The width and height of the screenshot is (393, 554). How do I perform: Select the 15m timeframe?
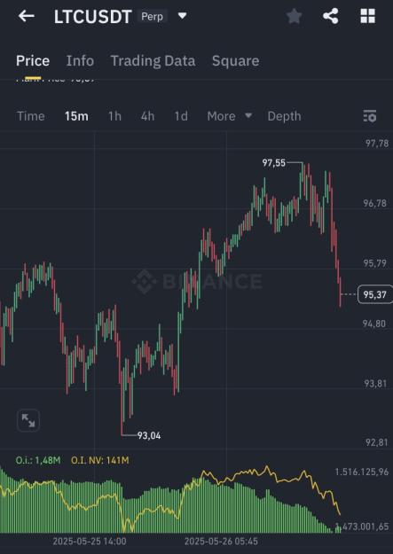click(x=76, y=116)
